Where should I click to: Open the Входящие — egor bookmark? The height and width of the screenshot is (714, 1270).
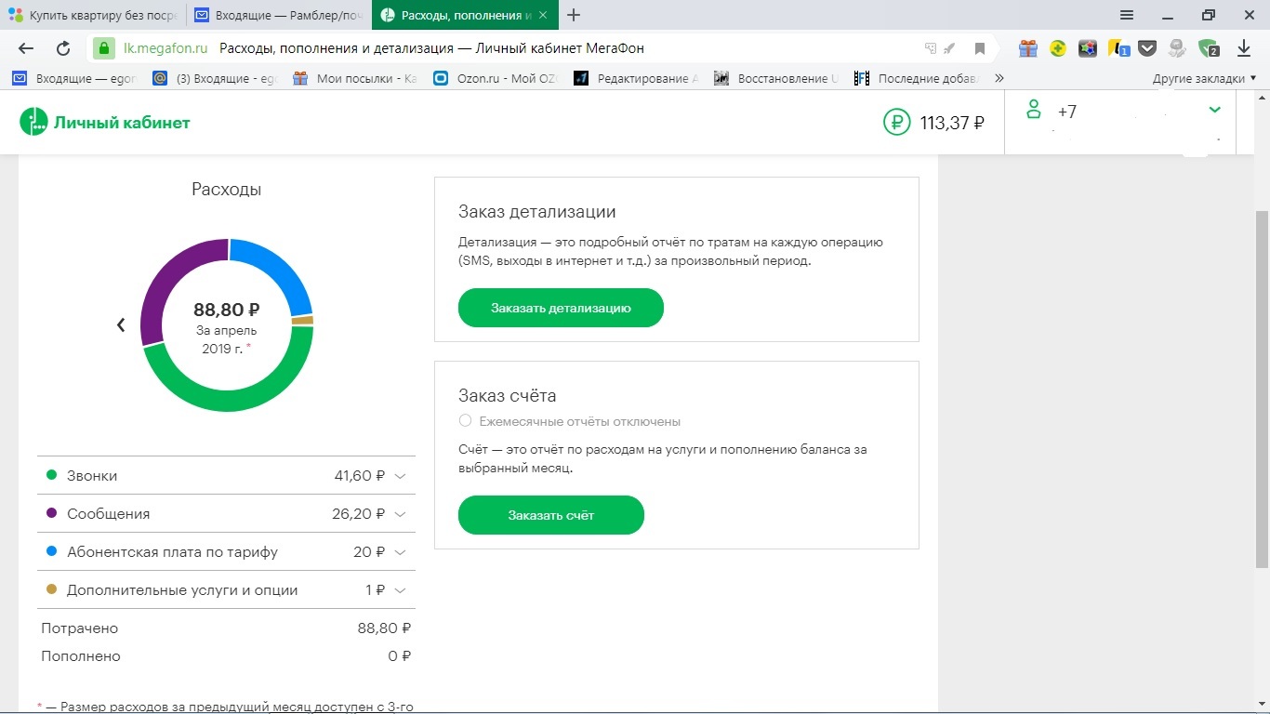pos(73,78)
